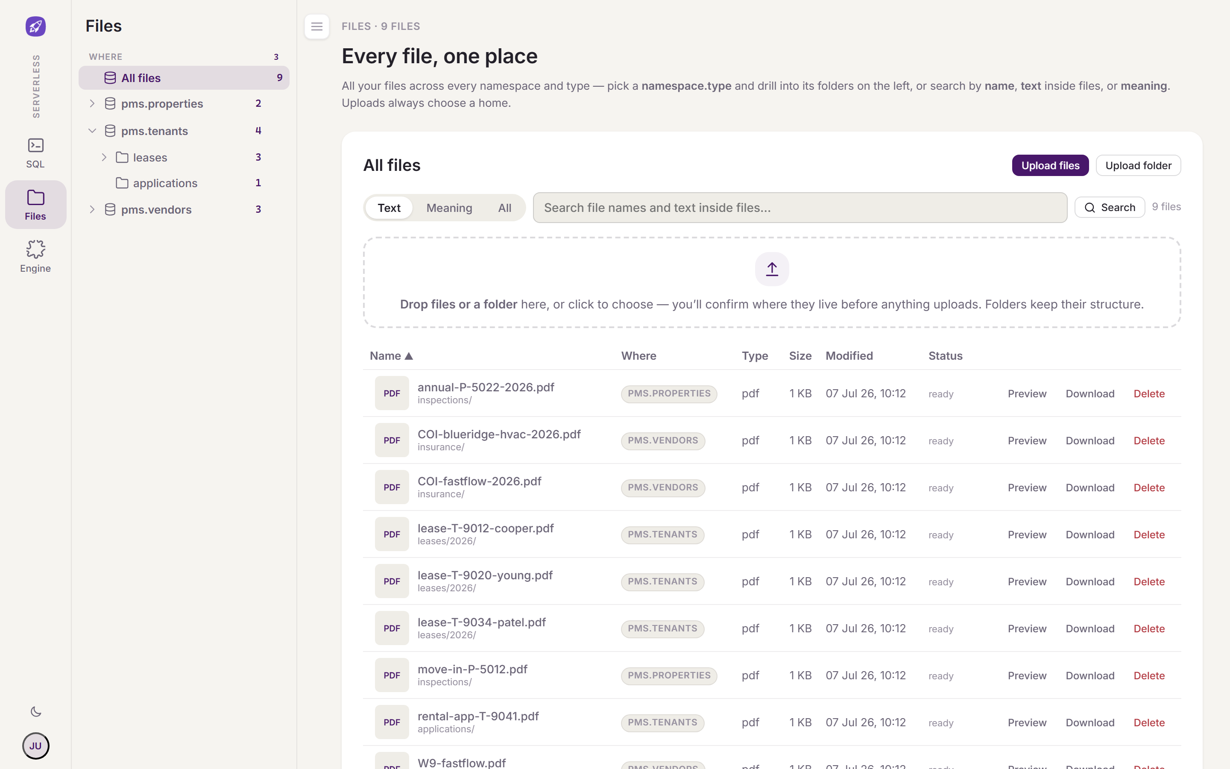The height and width of the screenshot is (769, 1230).
Task: Download COI-blueridge-hvac-2026.pdf
Action: click(x=1090, y=440)
